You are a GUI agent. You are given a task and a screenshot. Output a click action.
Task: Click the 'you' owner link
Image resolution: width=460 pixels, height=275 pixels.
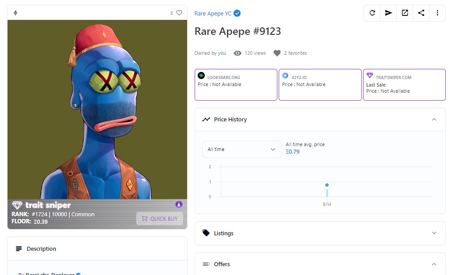222,53
